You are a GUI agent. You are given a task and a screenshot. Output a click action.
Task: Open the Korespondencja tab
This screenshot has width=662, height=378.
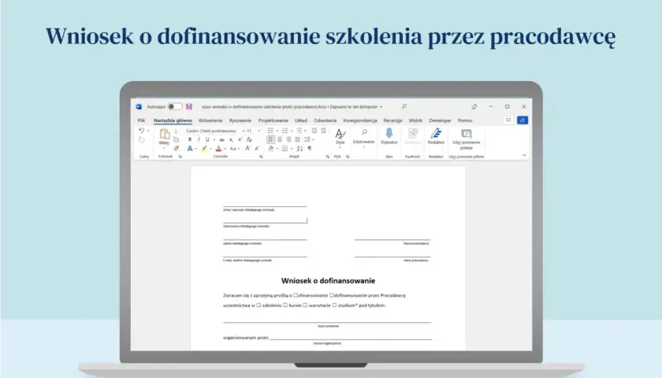point(360,120)
